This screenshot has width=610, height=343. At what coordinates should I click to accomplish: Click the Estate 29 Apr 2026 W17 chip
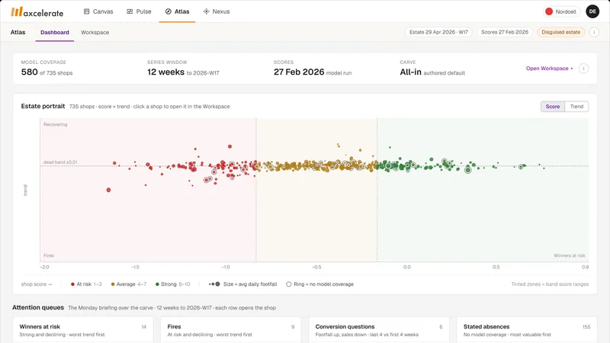coord(438,32)
